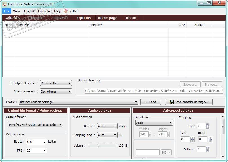Click Cropping Left stepper arrows
This screenshot has width=228, height=162.
coord(192,140)
